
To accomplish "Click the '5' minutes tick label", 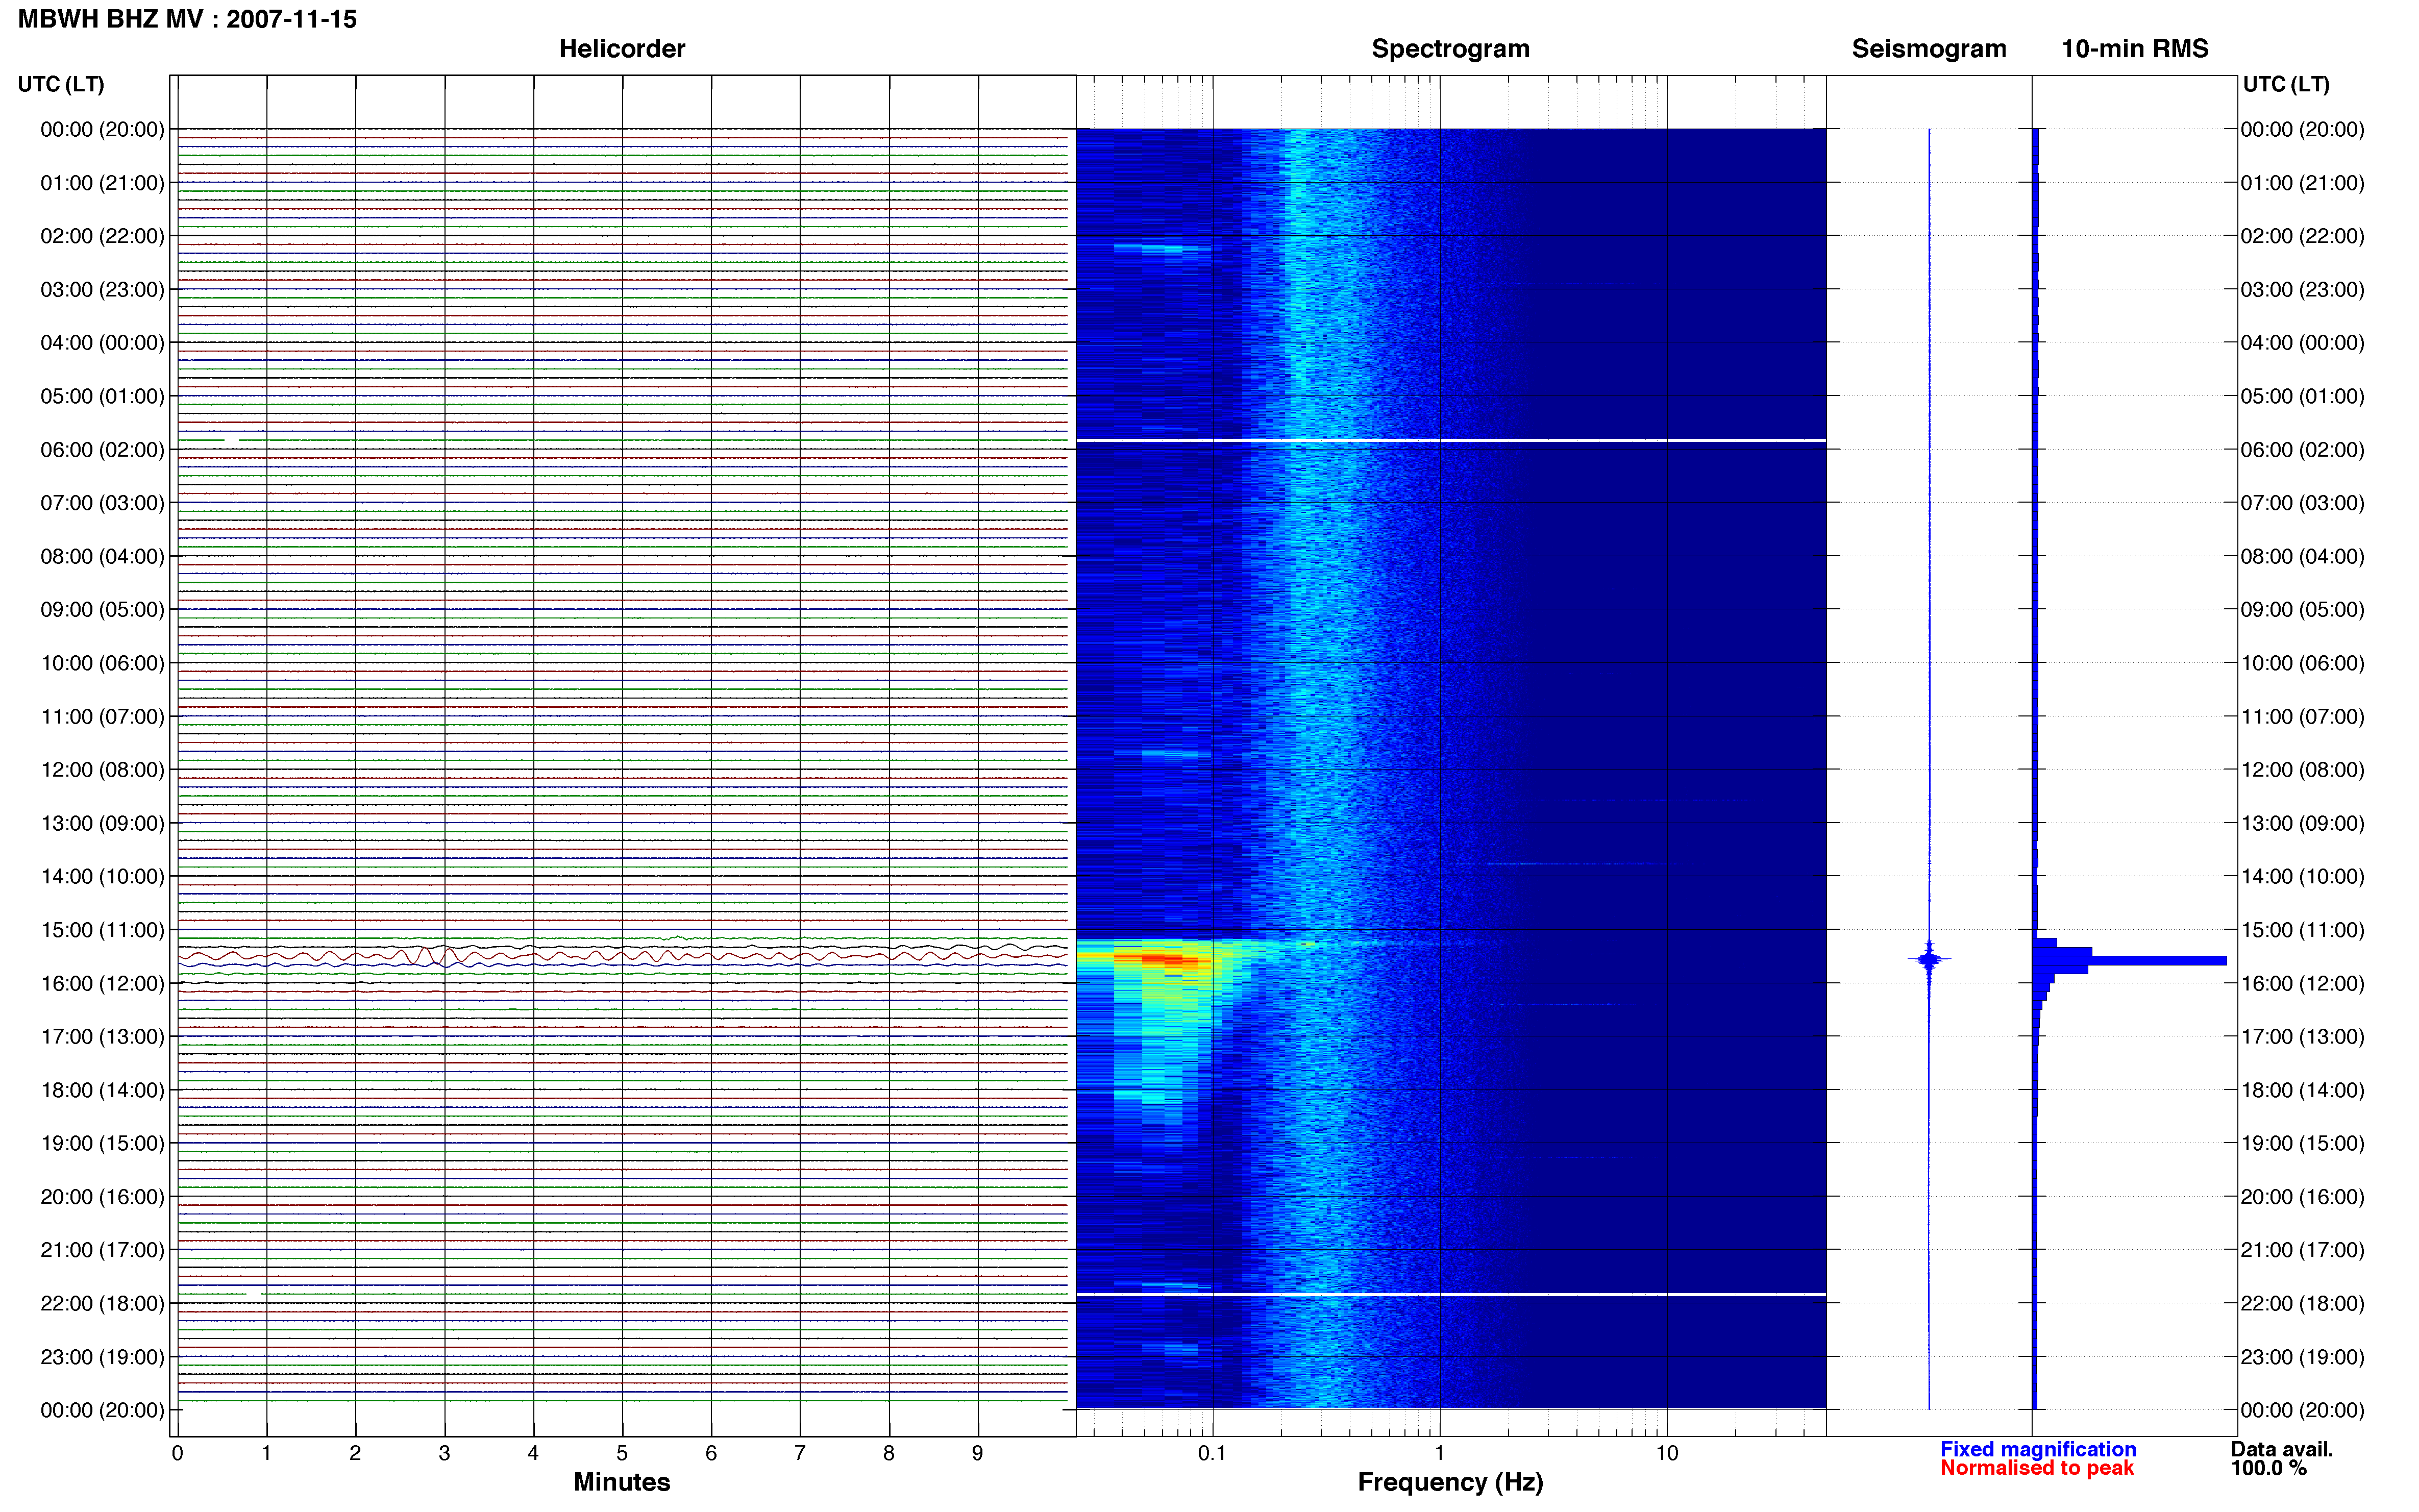I will (622, 1453).
